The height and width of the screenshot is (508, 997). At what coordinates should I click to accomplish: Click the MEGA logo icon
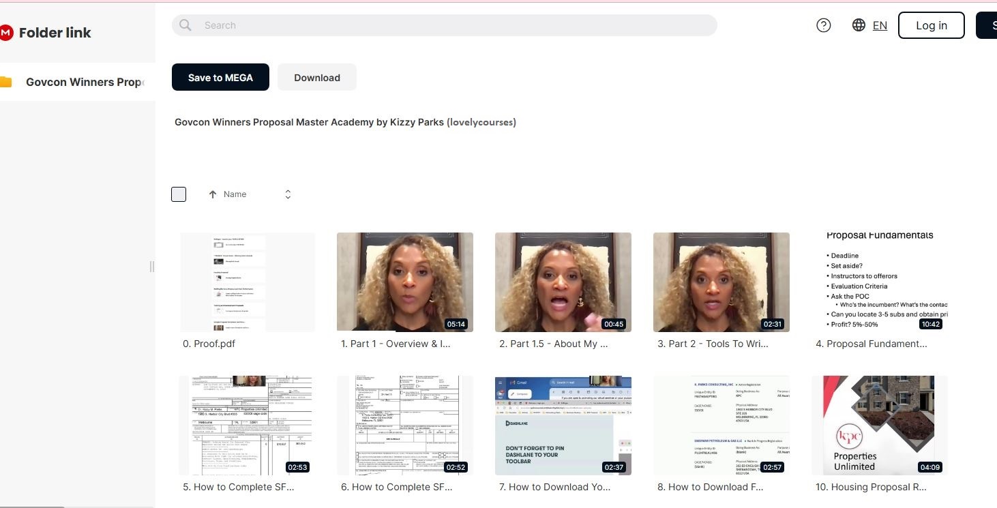pyautogui.click(x=6, y=33)
